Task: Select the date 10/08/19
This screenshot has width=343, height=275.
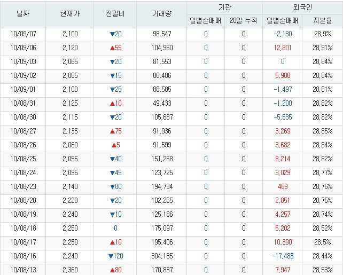Action: click(23, 214)
